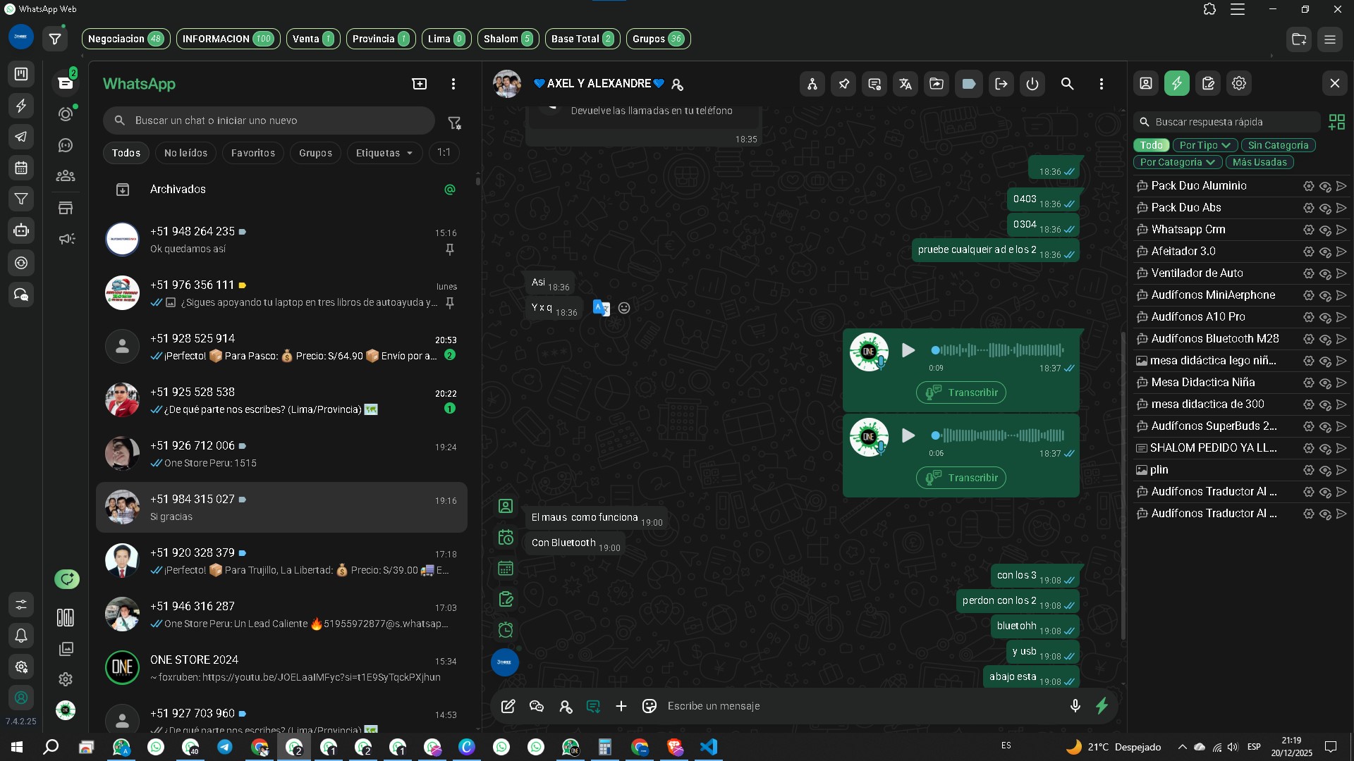Click Transcribir on the 0:09 audio

coord(961,392)
